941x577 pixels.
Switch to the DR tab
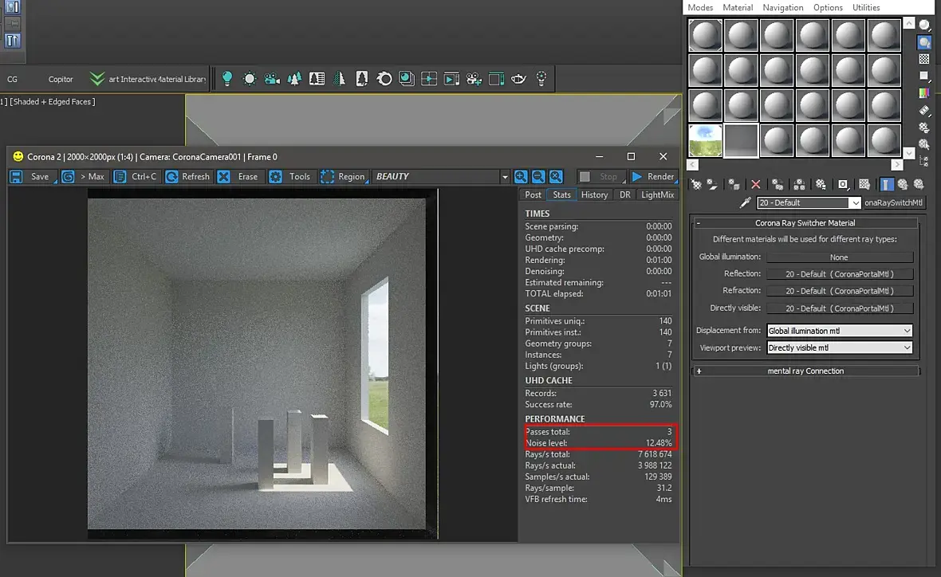click(x=624, y=195)
